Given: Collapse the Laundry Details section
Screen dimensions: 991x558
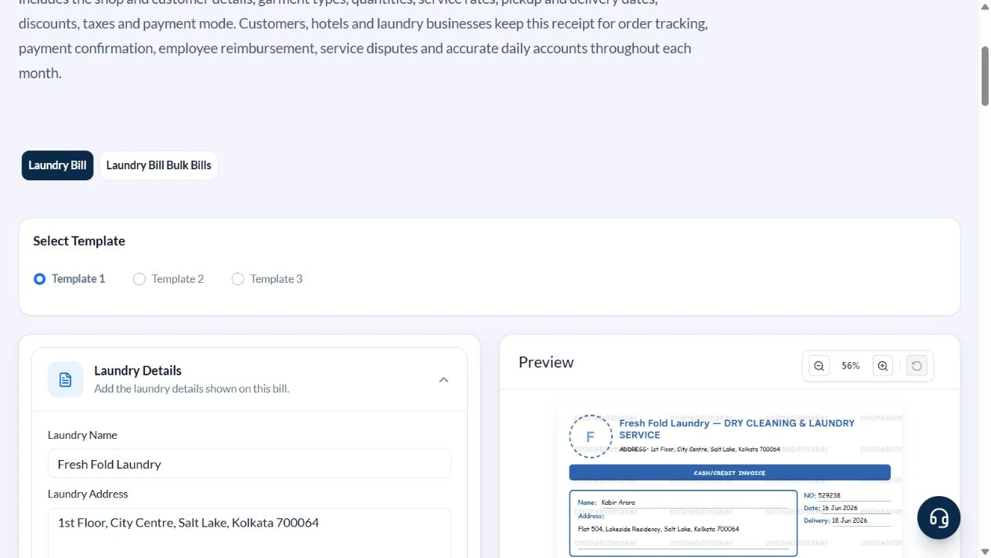Looking at the screenshot, I should point(443,380).
